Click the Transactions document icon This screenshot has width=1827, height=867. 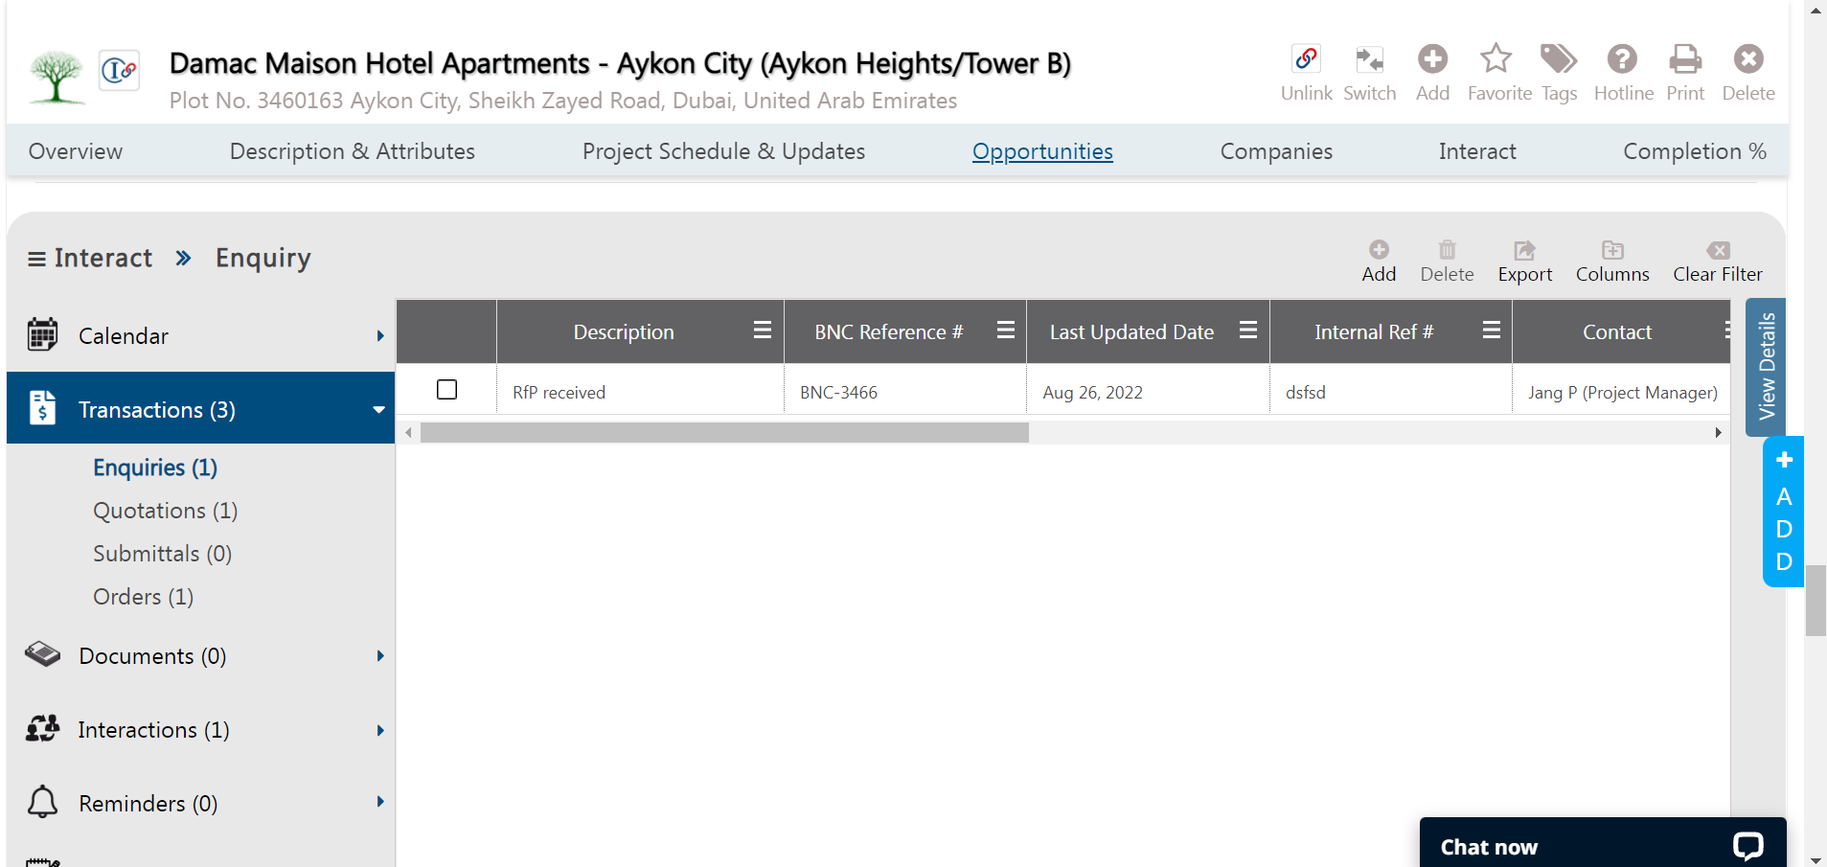coord(42,407)
